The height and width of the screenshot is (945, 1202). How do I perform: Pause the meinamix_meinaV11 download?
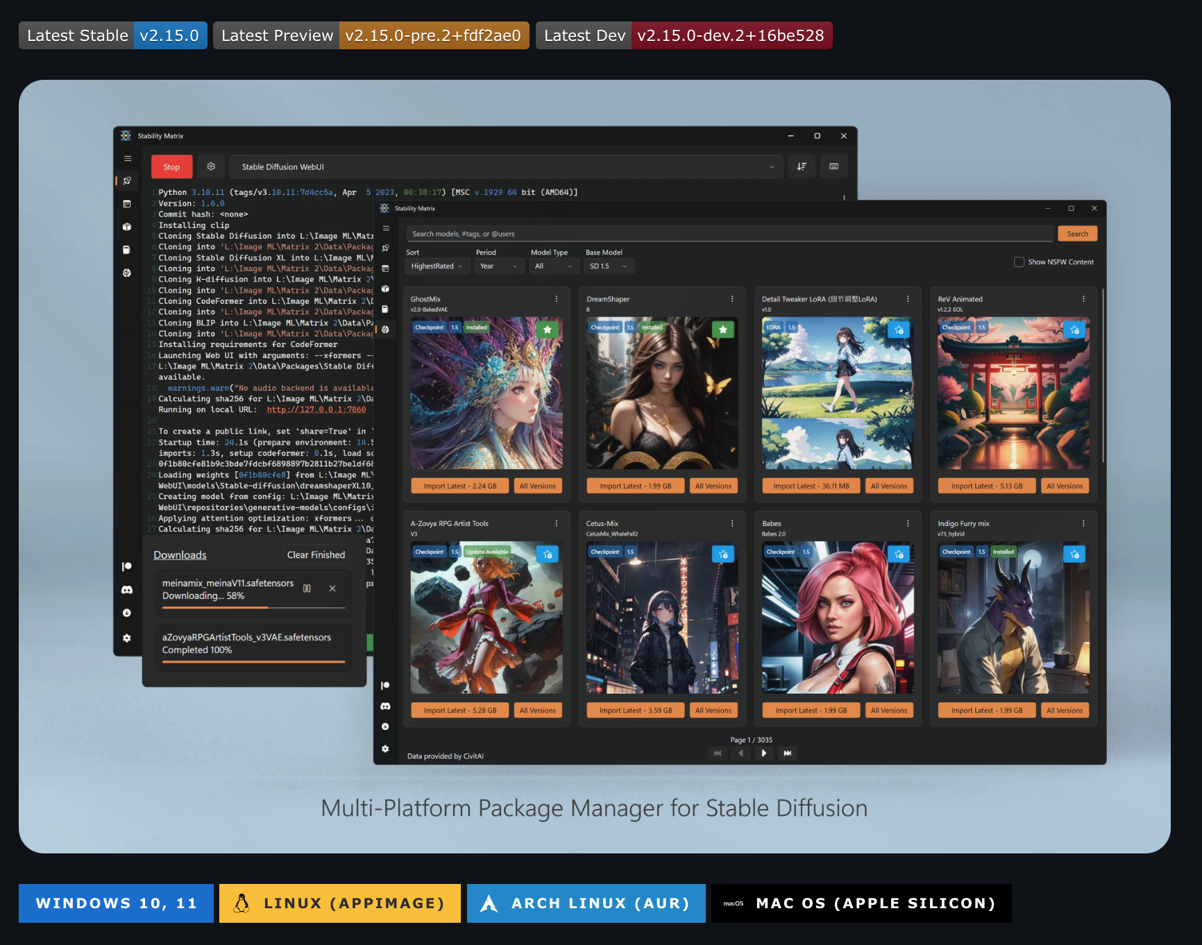pos(307,588)
